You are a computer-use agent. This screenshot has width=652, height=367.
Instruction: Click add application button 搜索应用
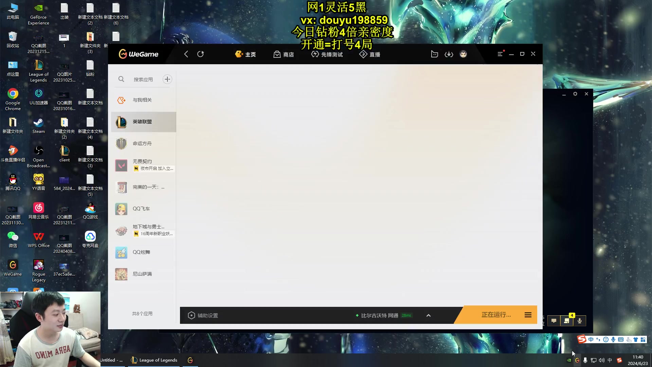[167, 79]
